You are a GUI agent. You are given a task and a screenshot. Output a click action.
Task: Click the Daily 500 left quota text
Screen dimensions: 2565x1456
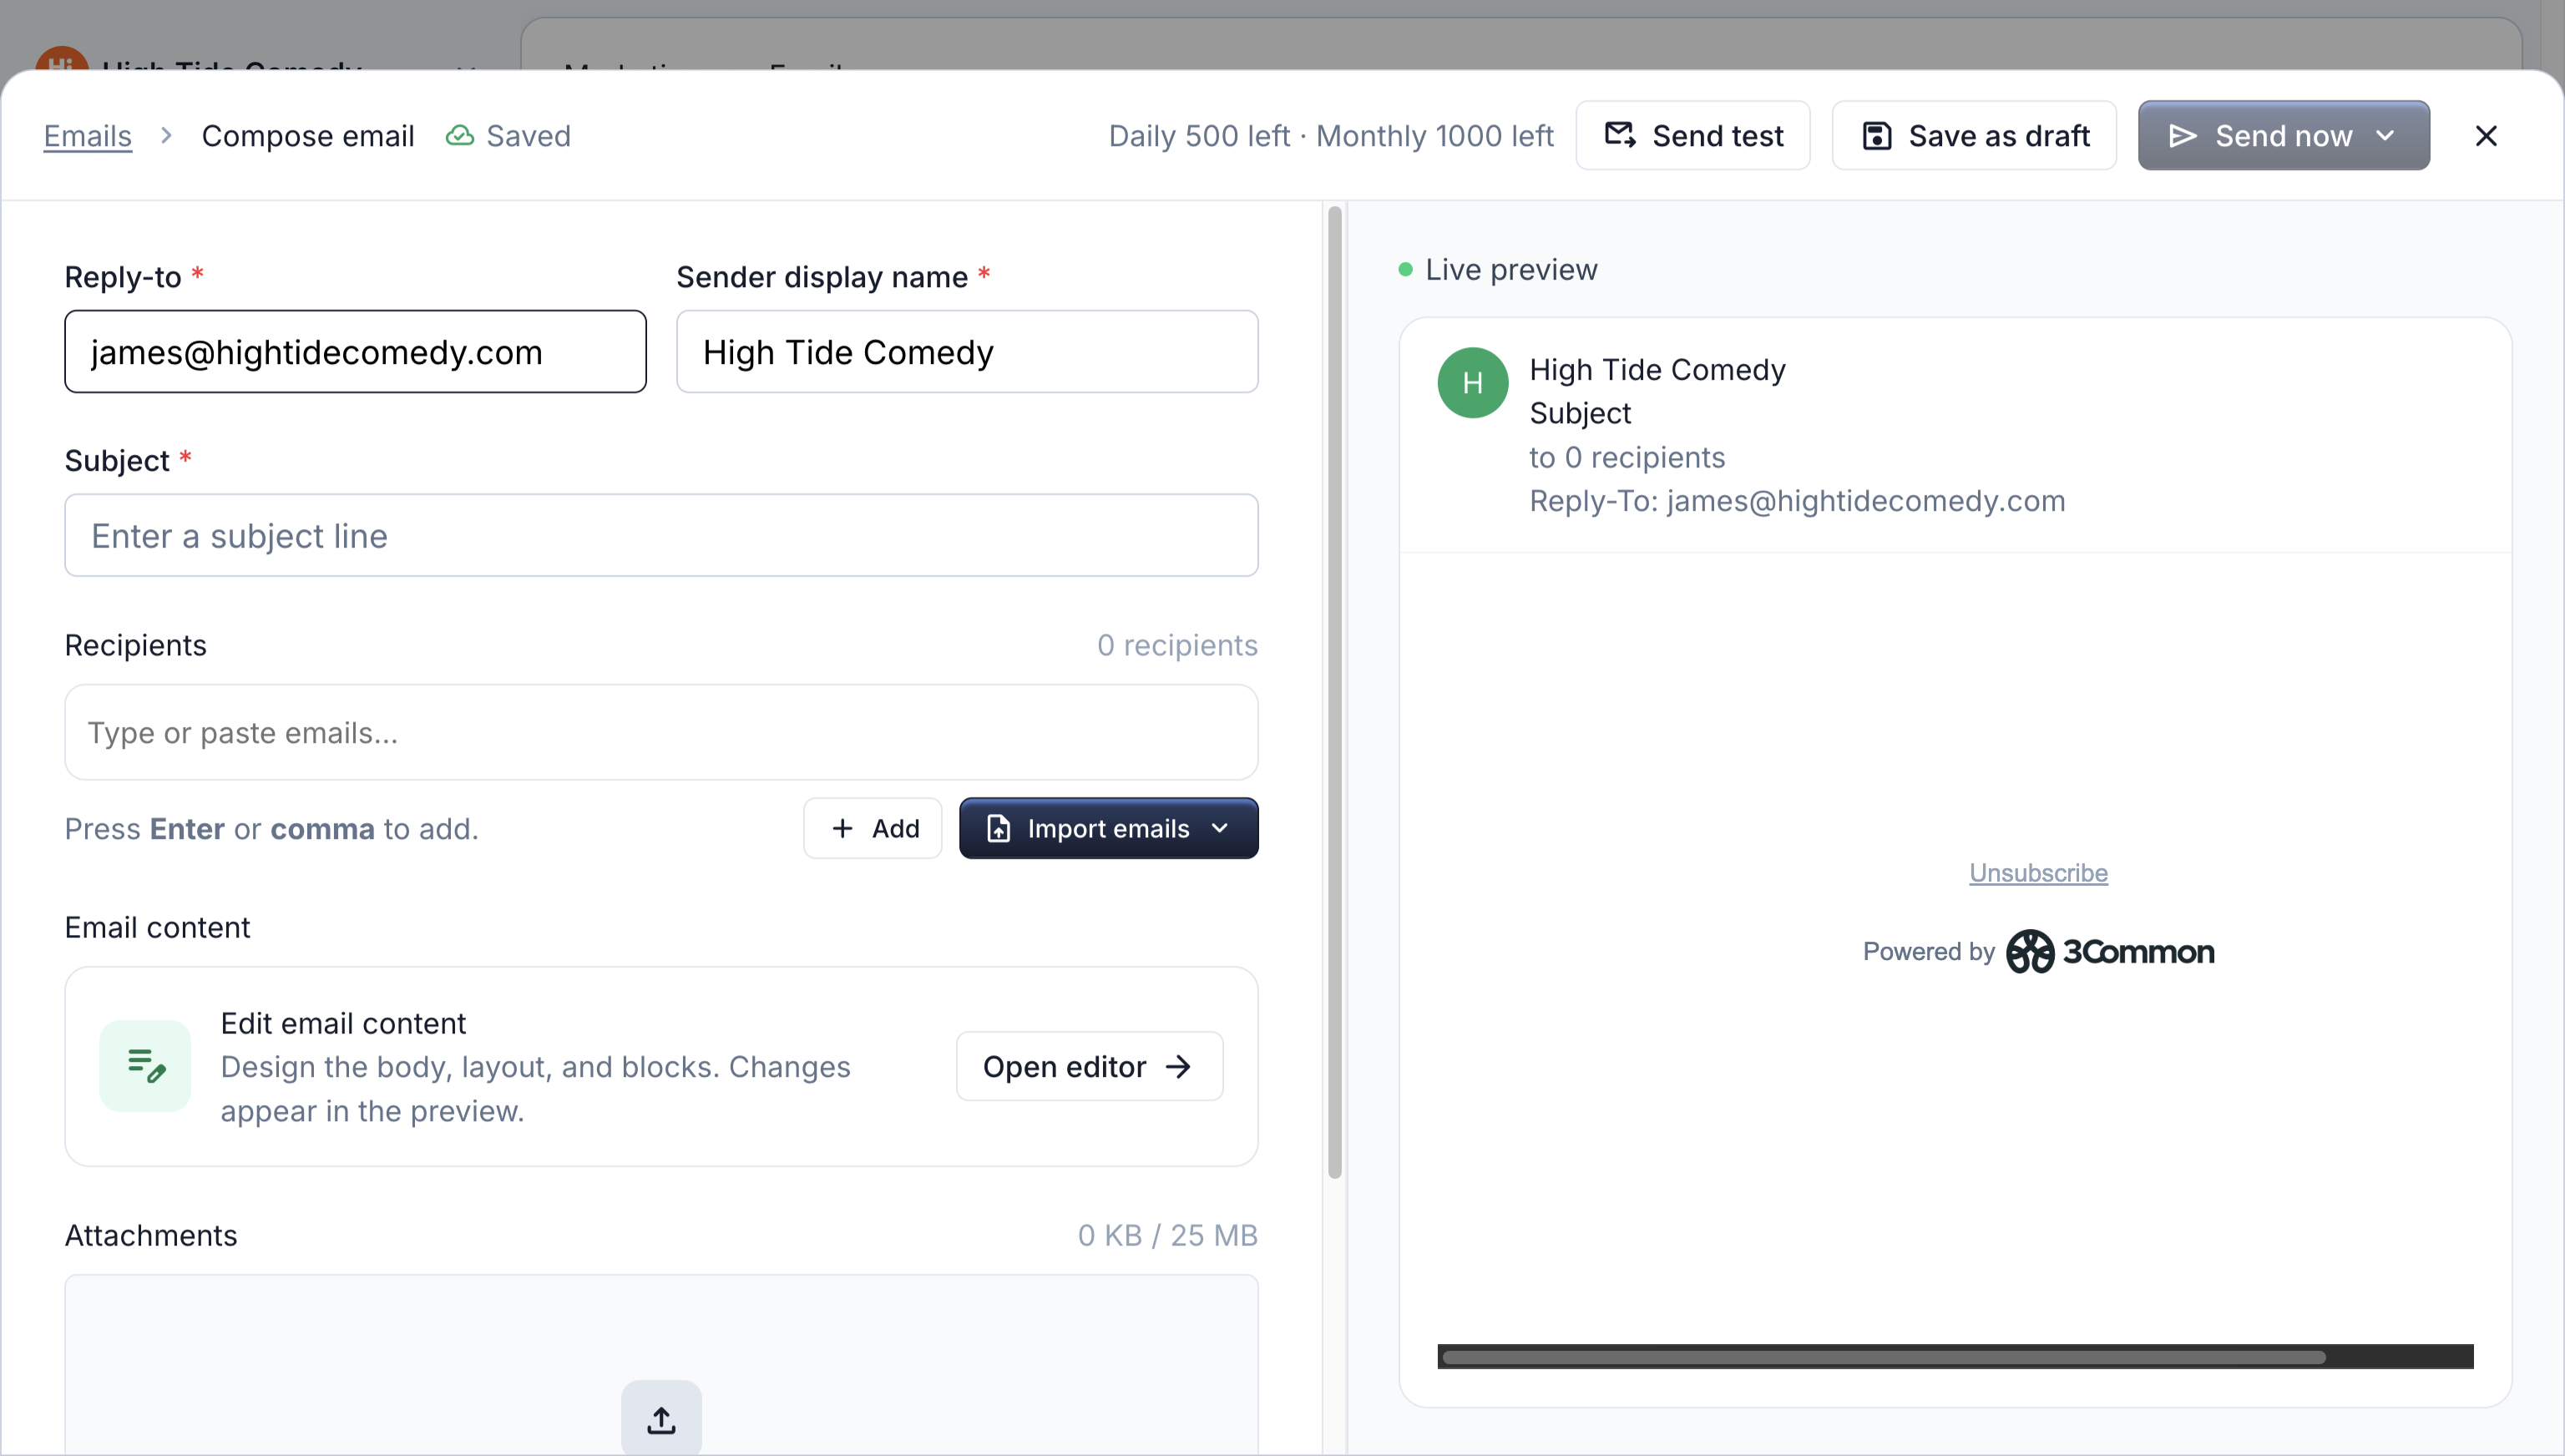click(1199, 135)
